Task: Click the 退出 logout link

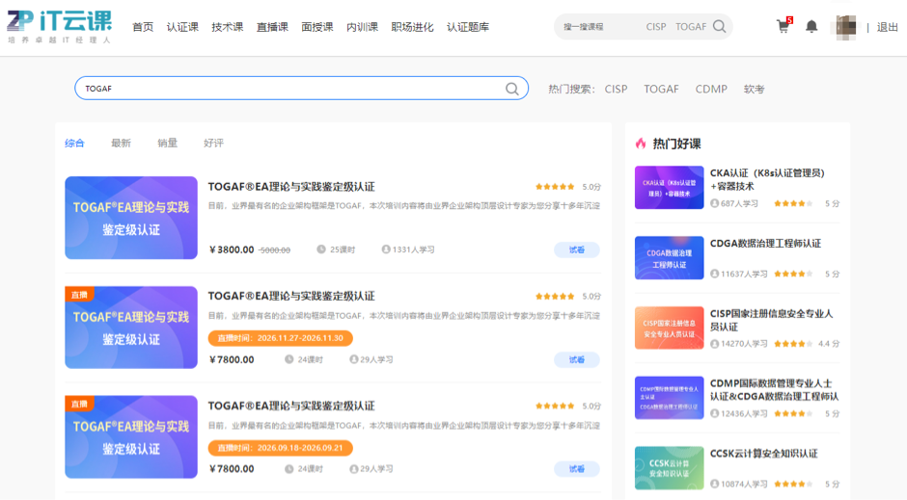Action: click(887, 27)
